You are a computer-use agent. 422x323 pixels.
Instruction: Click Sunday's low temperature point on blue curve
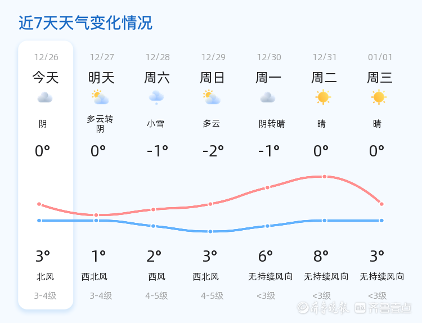pos(210,231)
